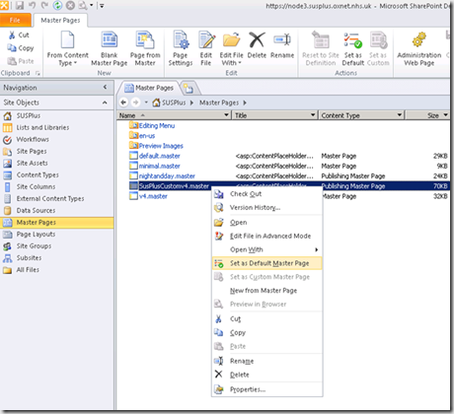Open the Title column filter dropdown
Viewport: 454px width, 414px height.
[x=313, y=115]
